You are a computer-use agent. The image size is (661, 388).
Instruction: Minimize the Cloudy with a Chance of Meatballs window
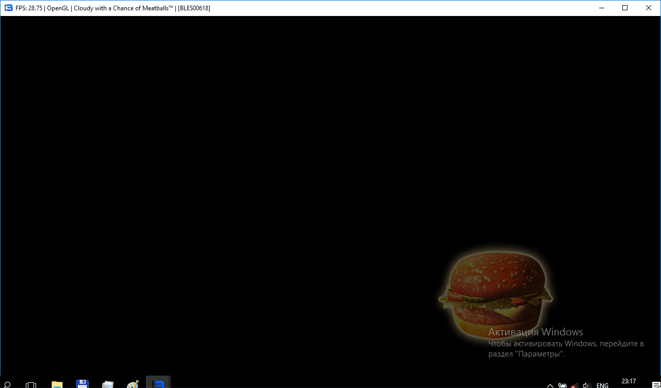(601, 8)
